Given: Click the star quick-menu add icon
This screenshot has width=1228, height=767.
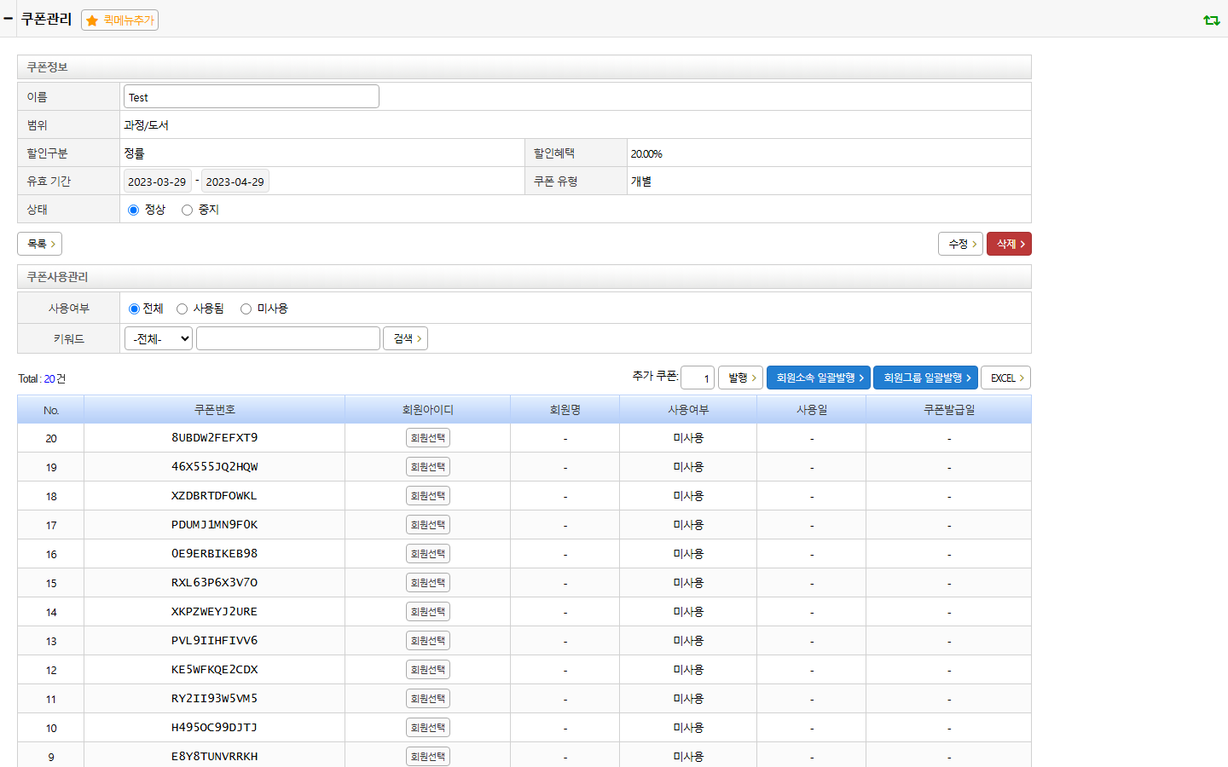Looking at the screenshot, I should tap(92, 20).
